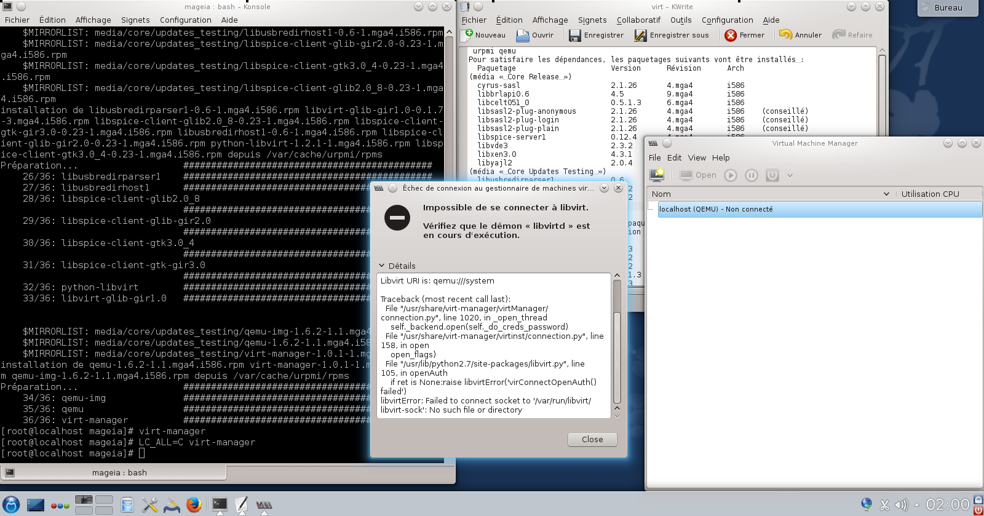This screenshot has width=984, height=516.
Task: Open the file manager cabinet icon
Action: pos(127,505)
